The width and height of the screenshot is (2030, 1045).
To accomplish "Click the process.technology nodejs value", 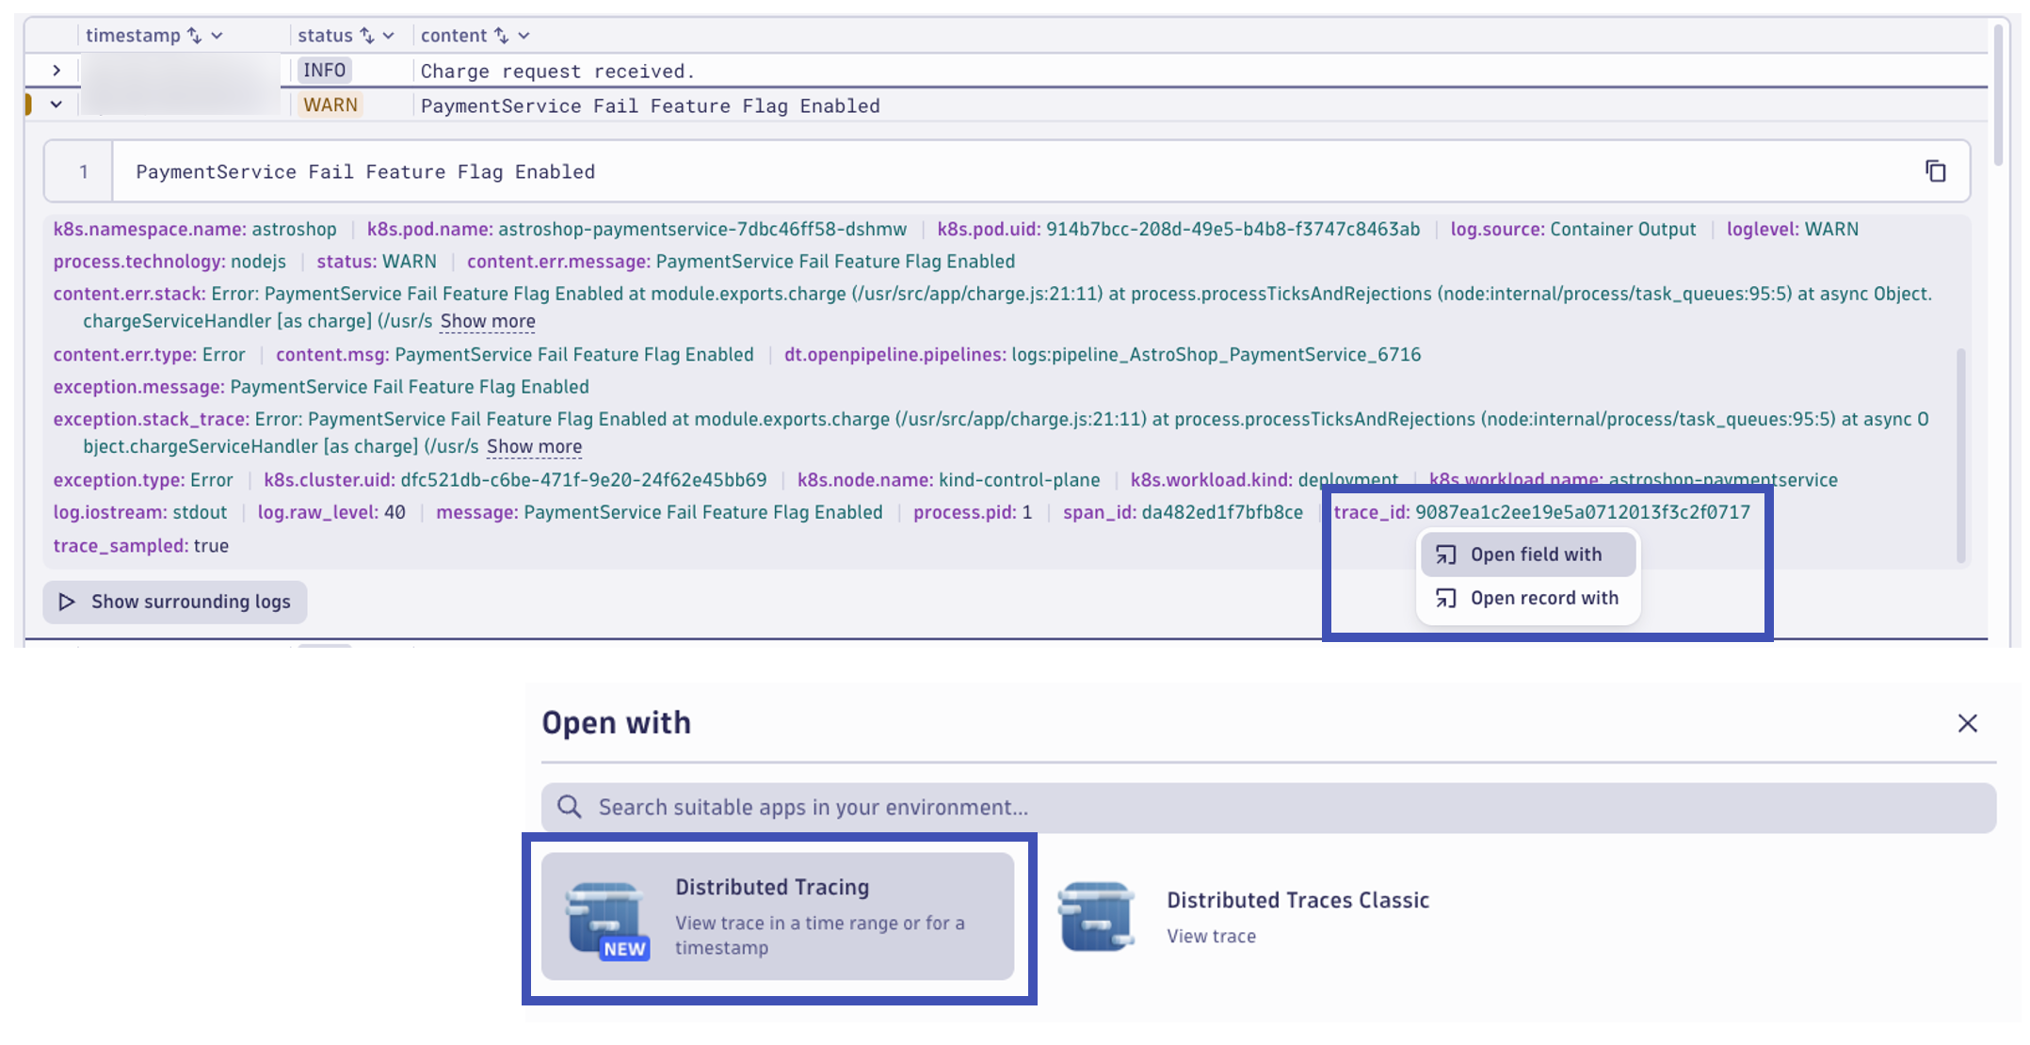I will 258,262.
